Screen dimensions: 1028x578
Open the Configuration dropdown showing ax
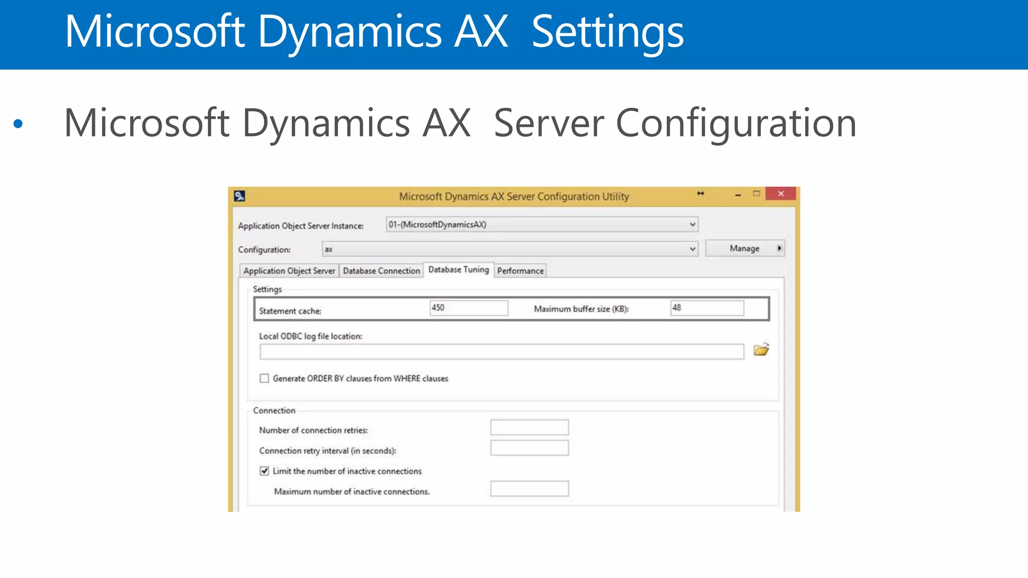[x=510, y=249]
